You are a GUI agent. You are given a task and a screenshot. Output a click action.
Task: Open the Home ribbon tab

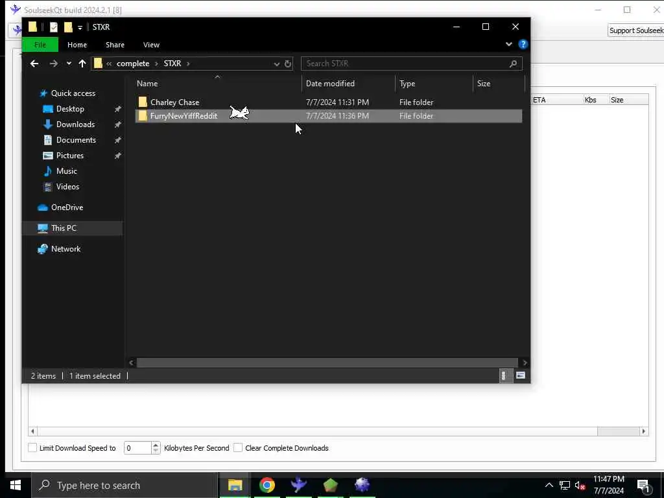pos(77,45)
